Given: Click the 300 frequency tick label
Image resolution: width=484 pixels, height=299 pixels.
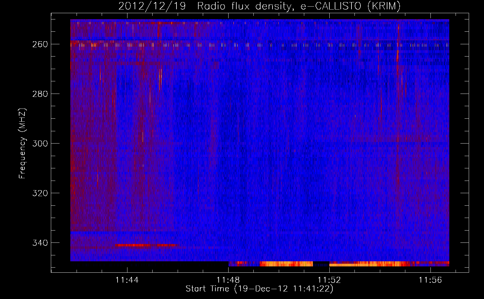Looking at the screenshot, I should tap(40, 144).
